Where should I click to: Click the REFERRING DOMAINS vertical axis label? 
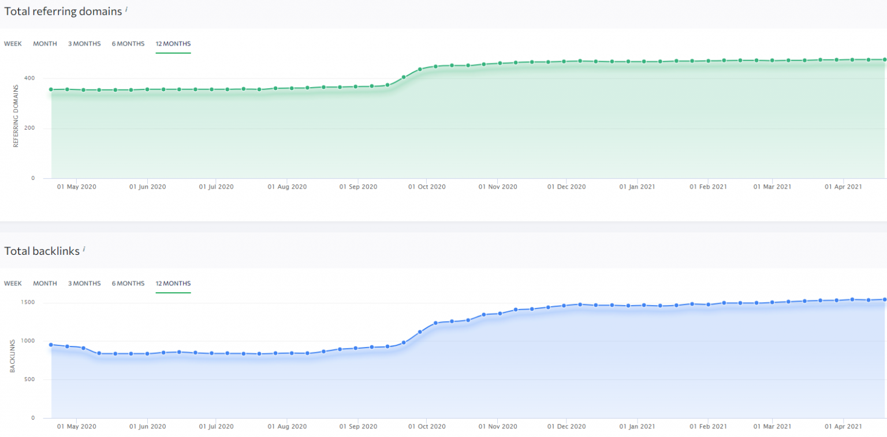click(16, 116)
